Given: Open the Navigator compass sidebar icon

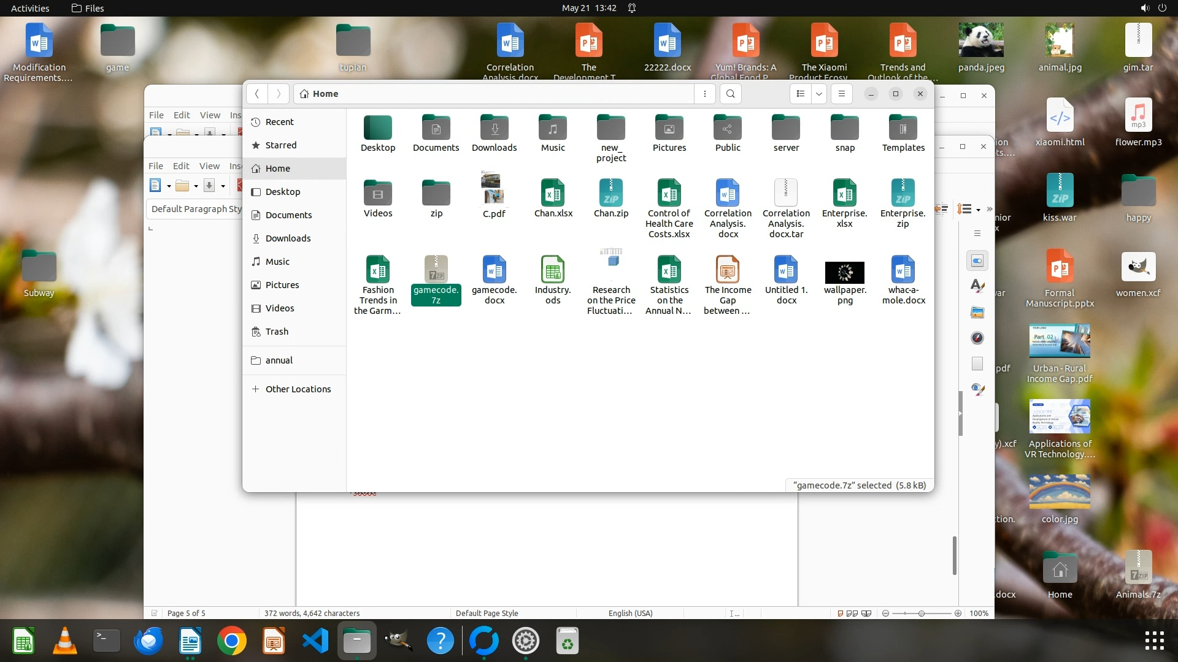Looking at the screenshot, I should [x=977, y=338].
